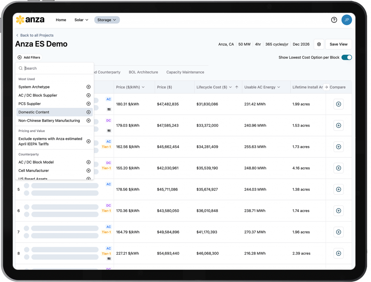This screenshot has height=282, width=371.
Task: Switch to the BOL Architecture tab
Action: pyautogui.click(x=143, y=72)
